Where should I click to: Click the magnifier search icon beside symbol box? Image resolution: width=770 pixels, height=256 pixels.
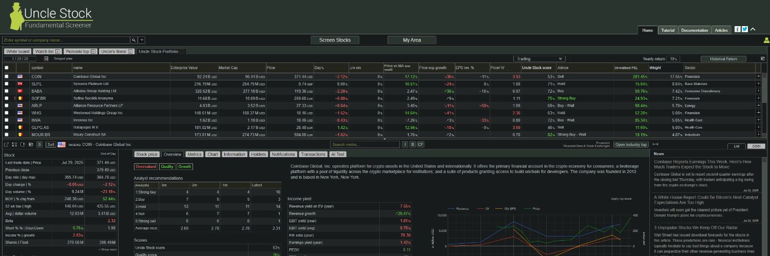pos(133,40)
